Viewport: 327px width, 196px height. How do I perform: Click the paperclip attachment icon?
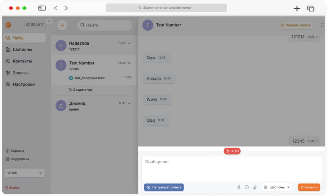tap(255, 187)
